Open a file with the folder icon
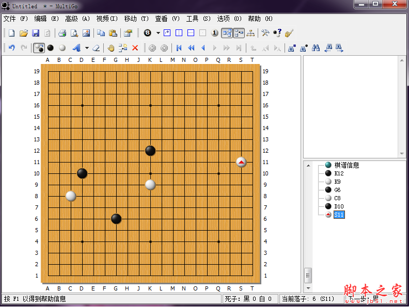409x307 pixels. point(23,33)
